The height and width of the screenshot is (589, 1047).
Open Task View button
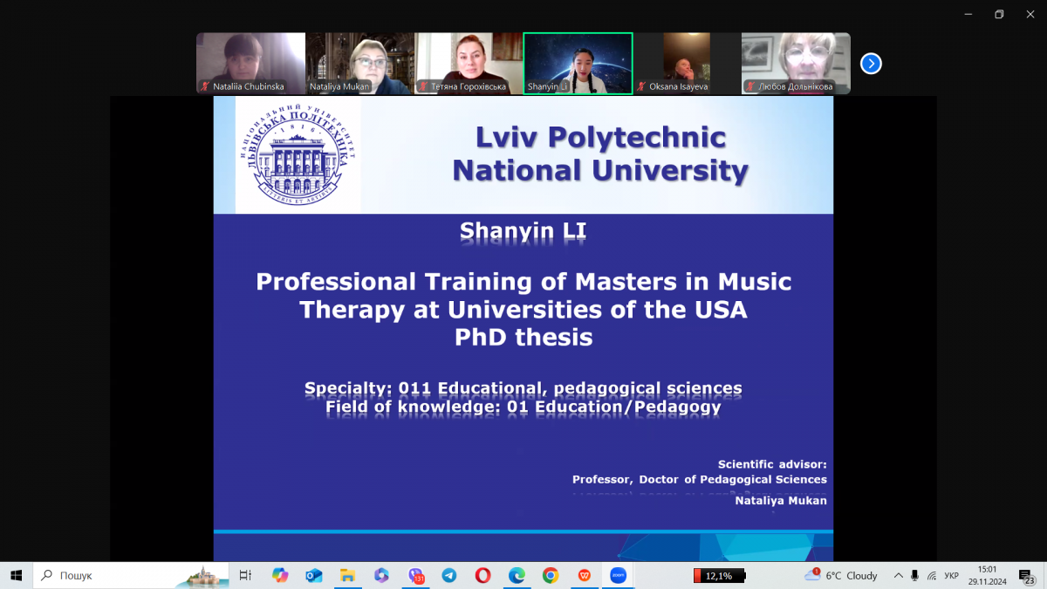tap(246, 576)
